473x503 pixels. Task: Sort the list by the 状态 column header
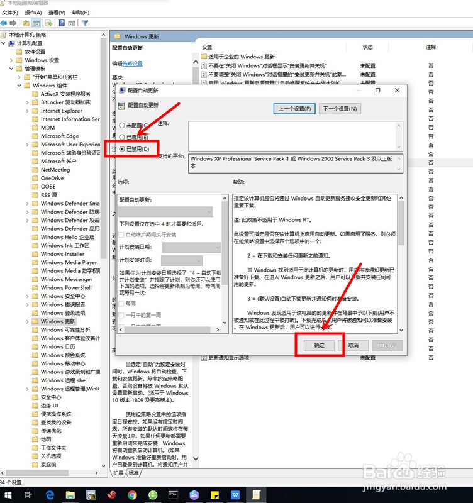[x=368, y=47]
